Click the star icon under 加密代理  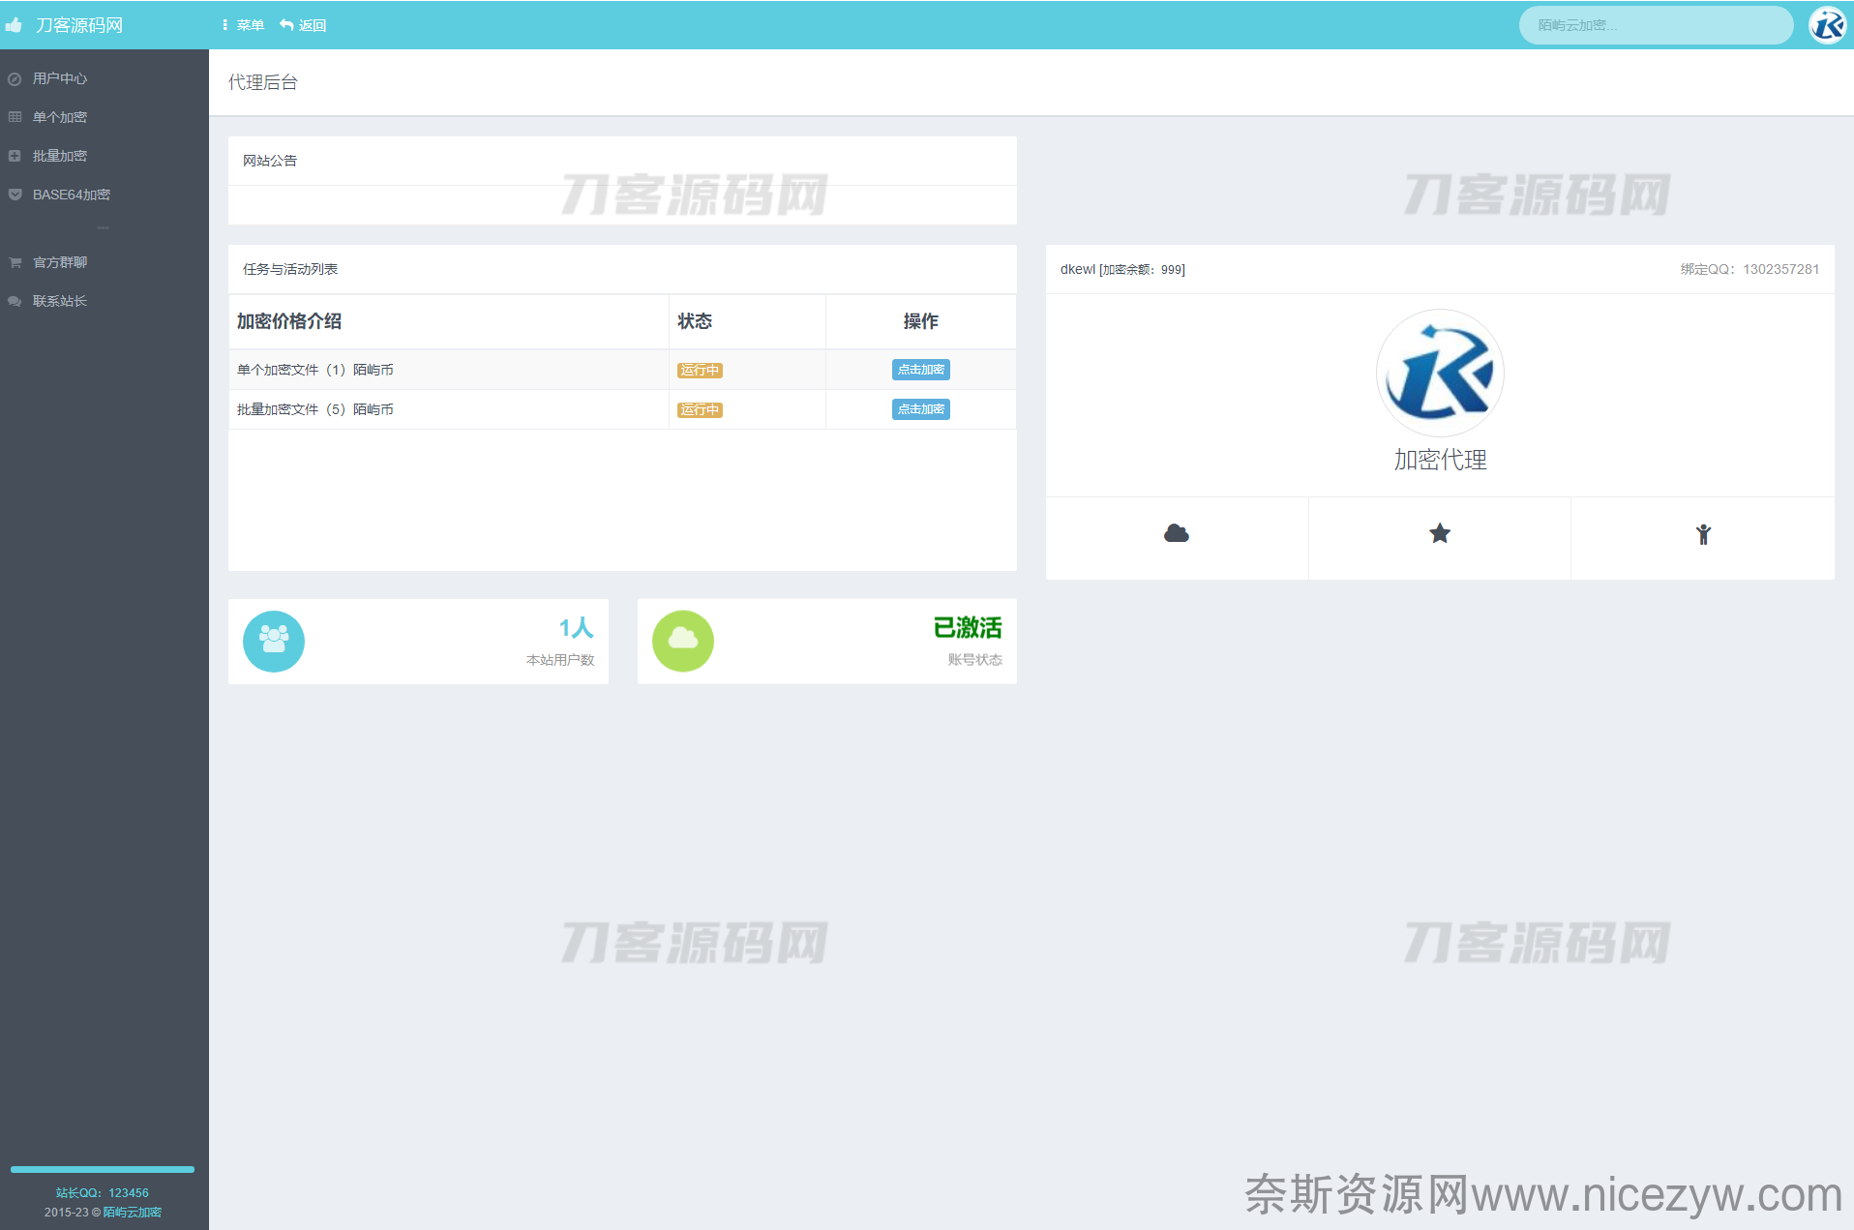pos(1440,533)
